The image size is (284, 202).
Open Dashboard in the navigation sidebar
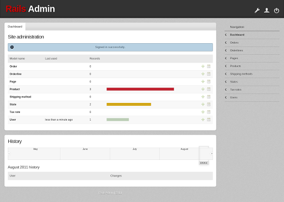[237, 35]
